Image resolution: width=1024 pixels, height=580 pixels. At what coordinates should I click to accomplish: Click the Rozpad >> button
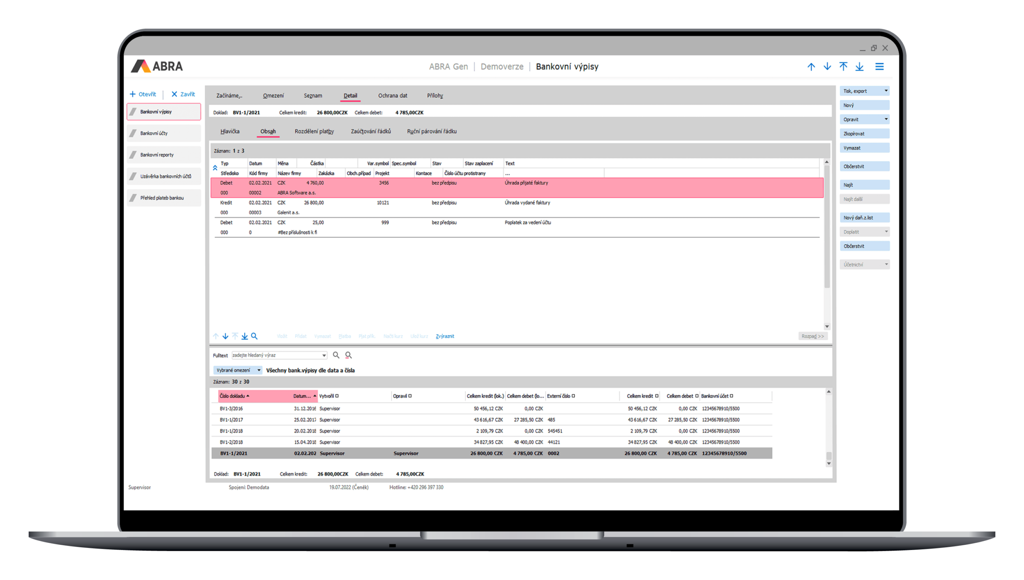click(812, 336)
